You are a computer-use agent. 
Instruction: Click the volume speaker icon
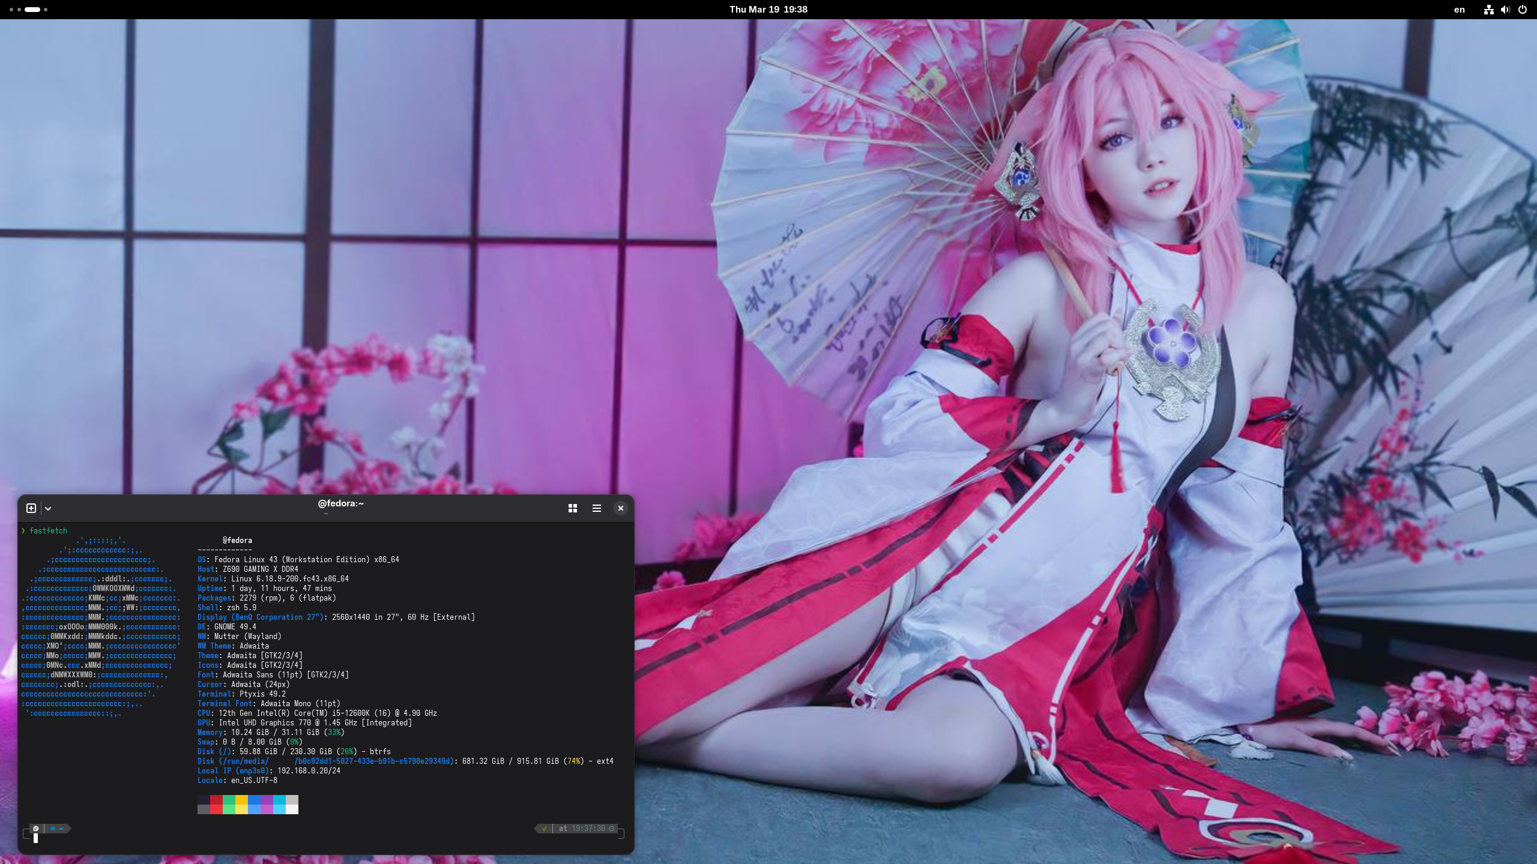pos(1505,10)
